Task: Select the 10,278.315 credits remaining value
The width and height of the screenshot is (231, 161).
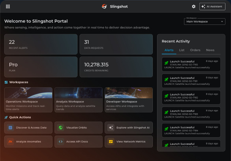Action: click(x=96, y=65)
